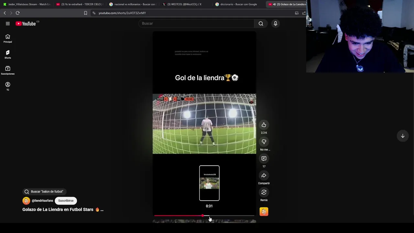
Task: Open the liendritasfans channel avatar
Action: pyautogui.click(x=26, y=201)
